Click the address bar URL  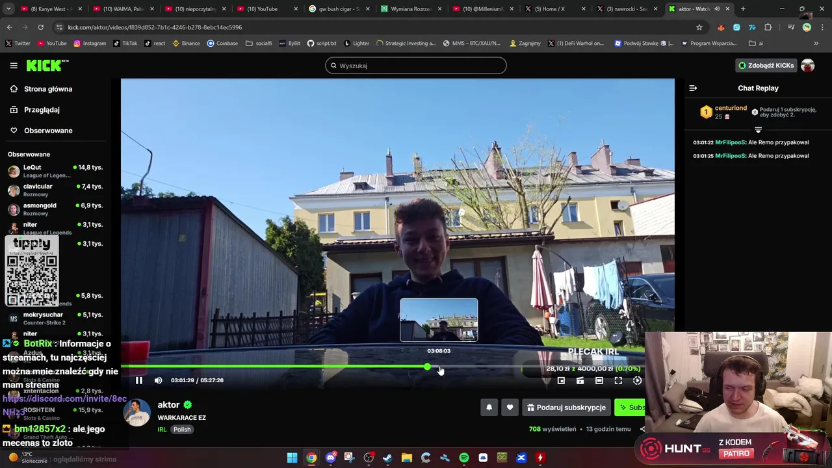tap(155, 27)
